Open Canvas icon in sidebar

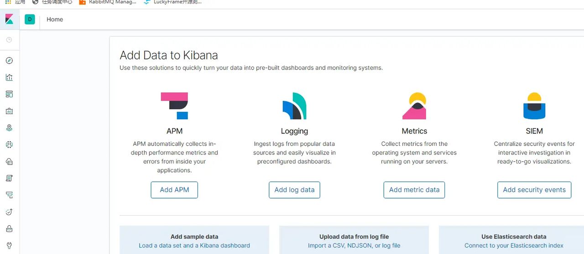click(9, 111)
